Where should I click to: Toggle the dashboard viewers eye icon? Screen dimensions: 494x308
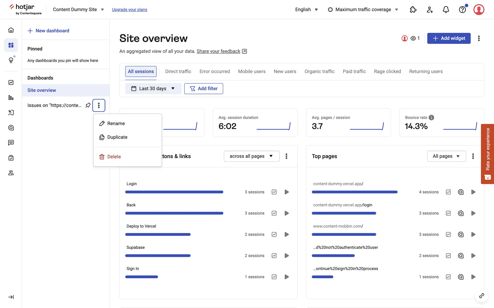tap(413, 38)
